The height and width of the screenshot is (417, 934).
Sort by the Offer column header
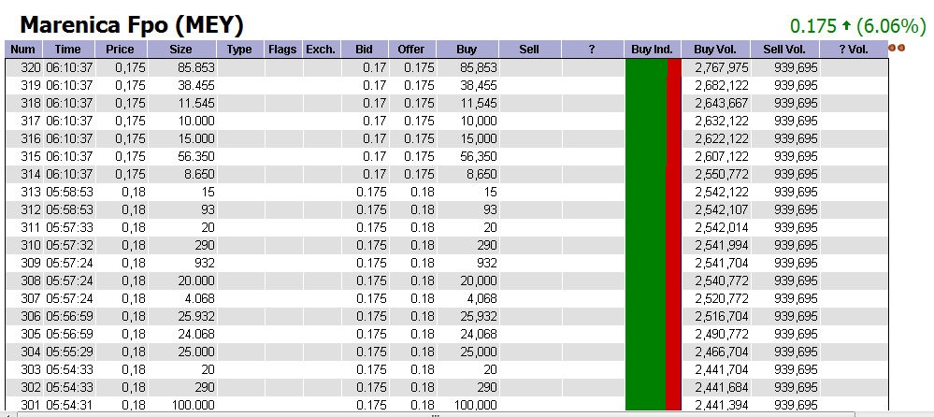point(412,50)
